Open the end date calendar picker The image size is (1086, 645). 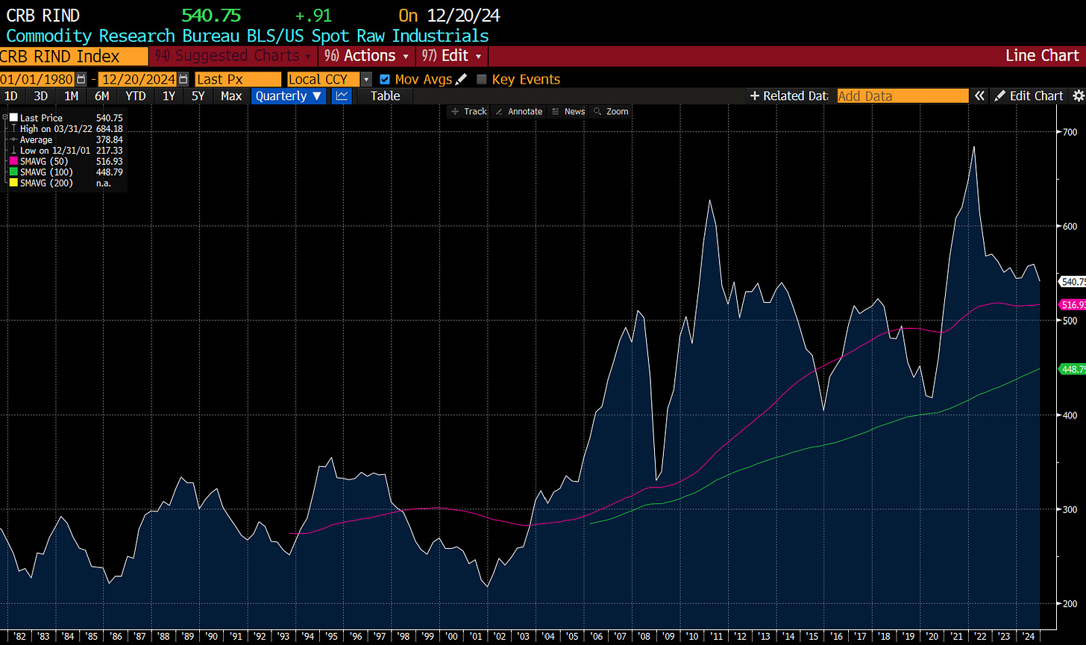click(183, 79)
